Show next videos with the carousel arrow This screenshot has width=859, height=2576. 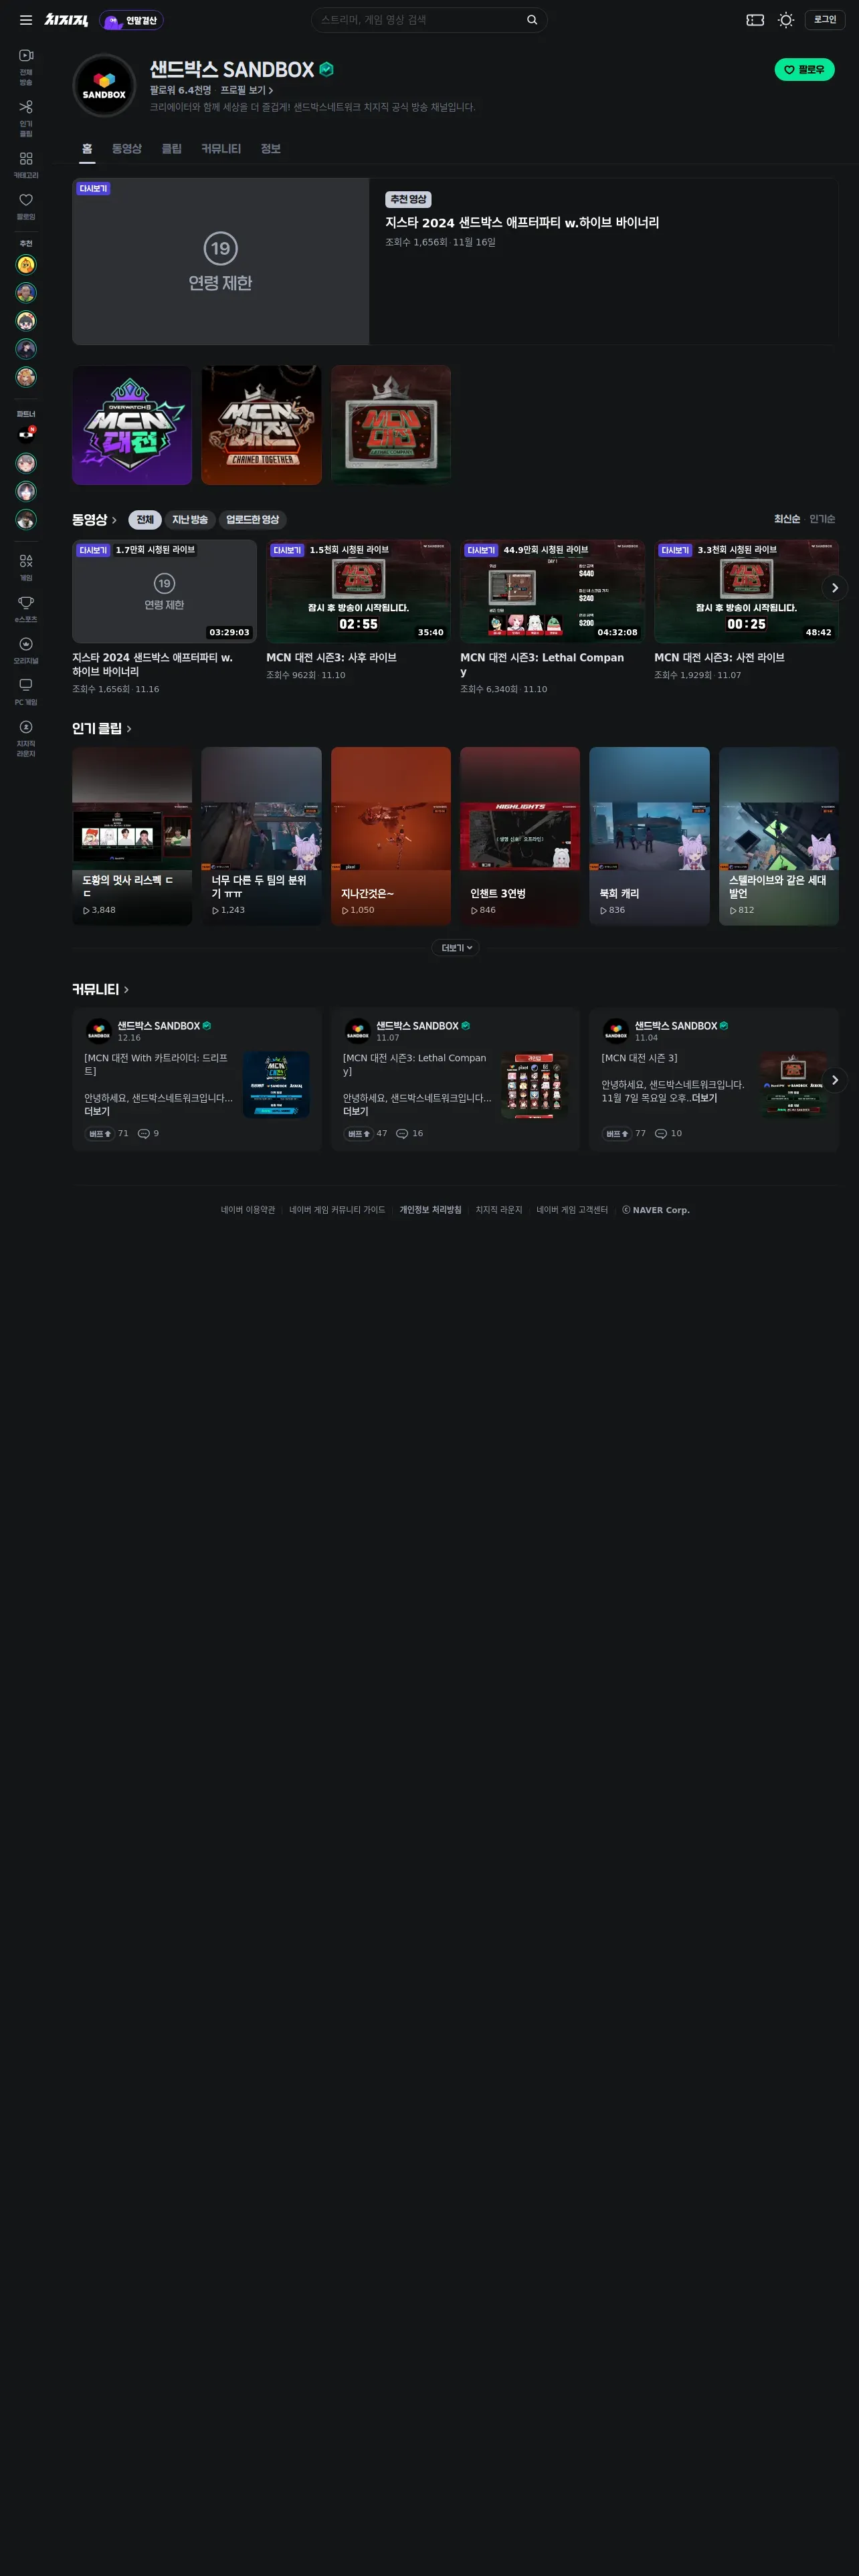(x=835, y=588)
